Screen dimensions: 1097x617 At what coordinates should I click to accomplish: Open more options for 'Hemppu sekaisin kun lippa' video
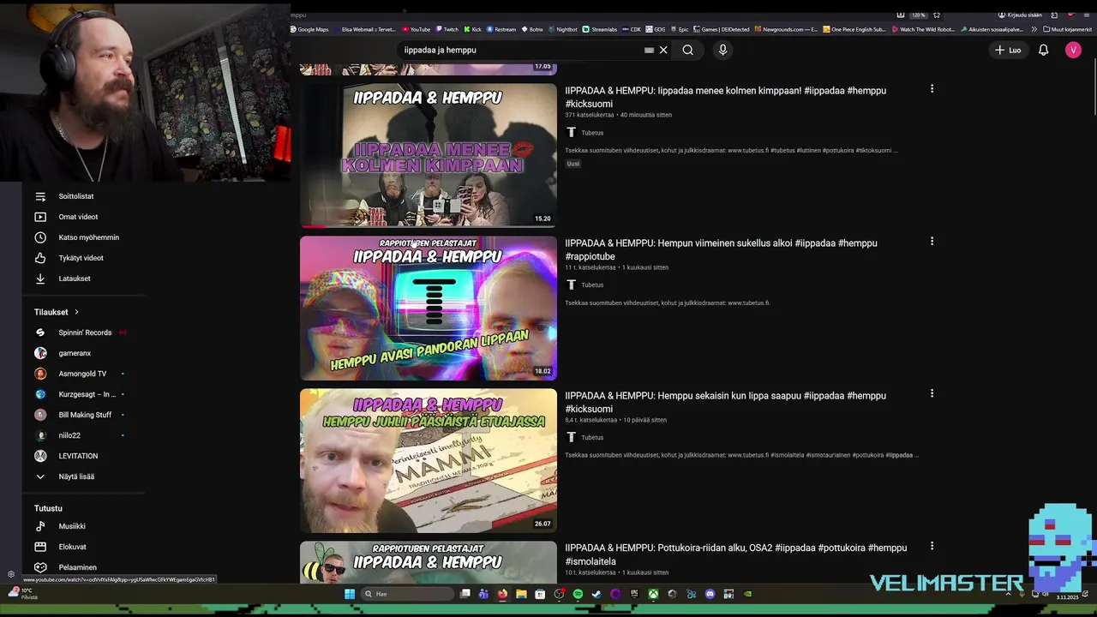tap(932, 393)
